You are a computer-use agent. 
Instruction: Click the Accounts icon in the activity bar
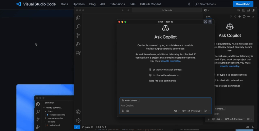(78, 112)
